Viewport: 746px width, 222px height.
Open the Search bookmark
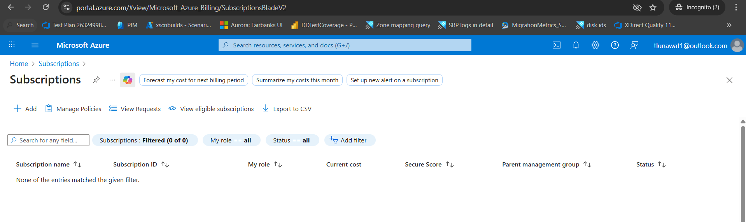(21, 25)
